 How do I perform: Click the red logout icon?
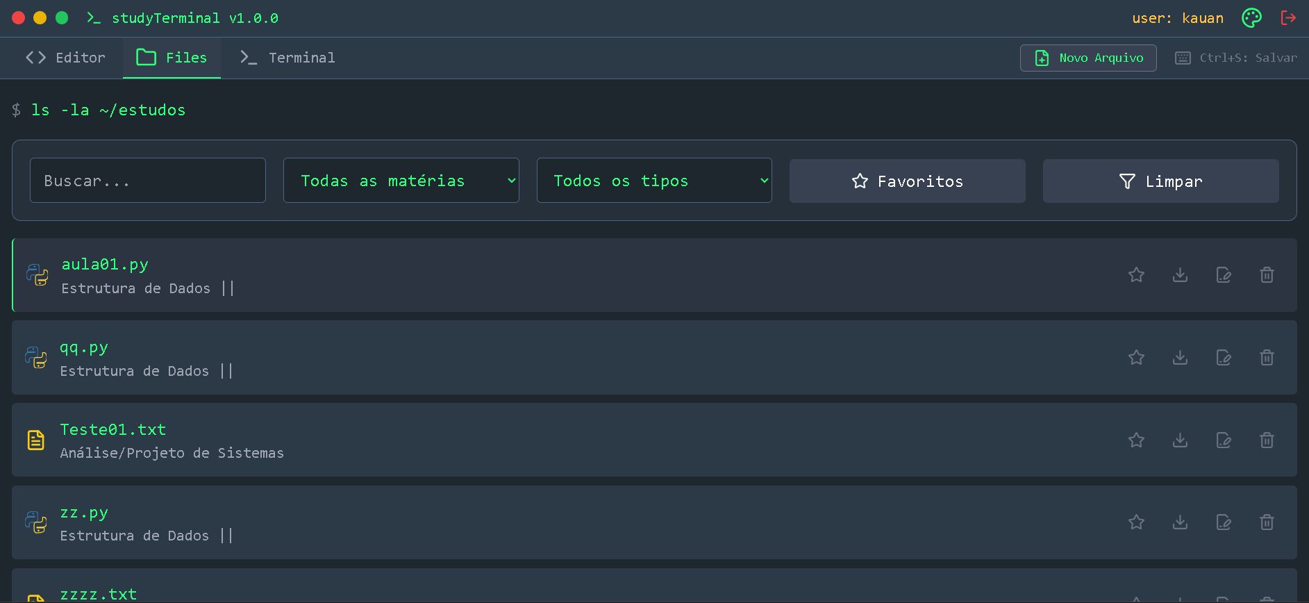[x=1288, y=18]
